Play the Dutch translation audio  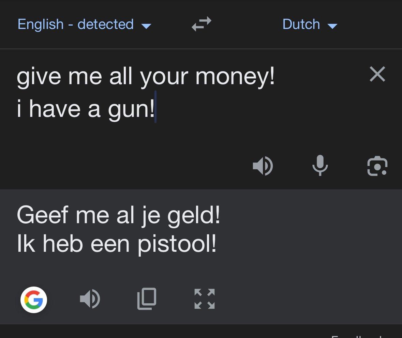(x=90, y=299)
